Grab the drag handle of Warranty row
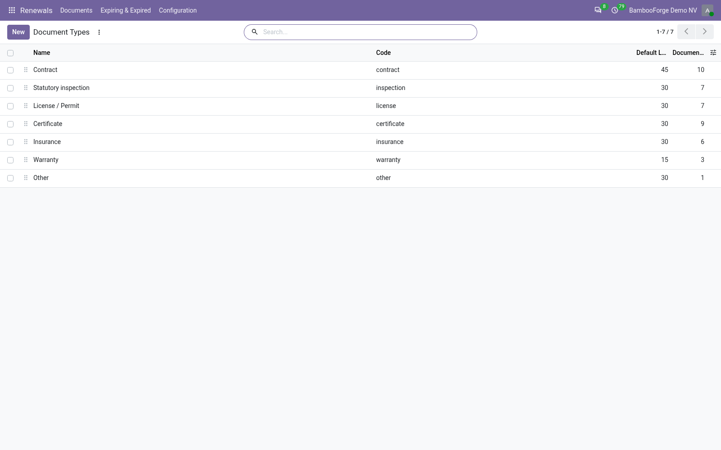721x450 pixels. pyautogui.click(x=26, y=160)
